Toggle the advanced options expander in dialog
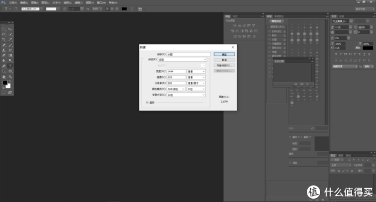 (x=147, y=103)
